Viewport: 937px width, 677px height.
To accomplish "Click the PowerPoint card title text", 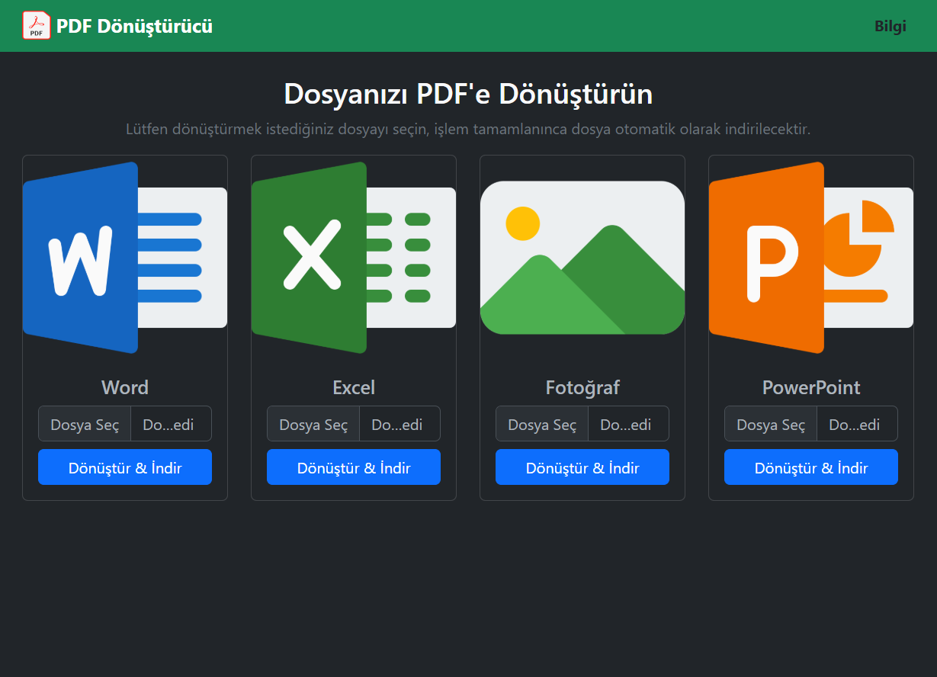I will pos(811,387).
